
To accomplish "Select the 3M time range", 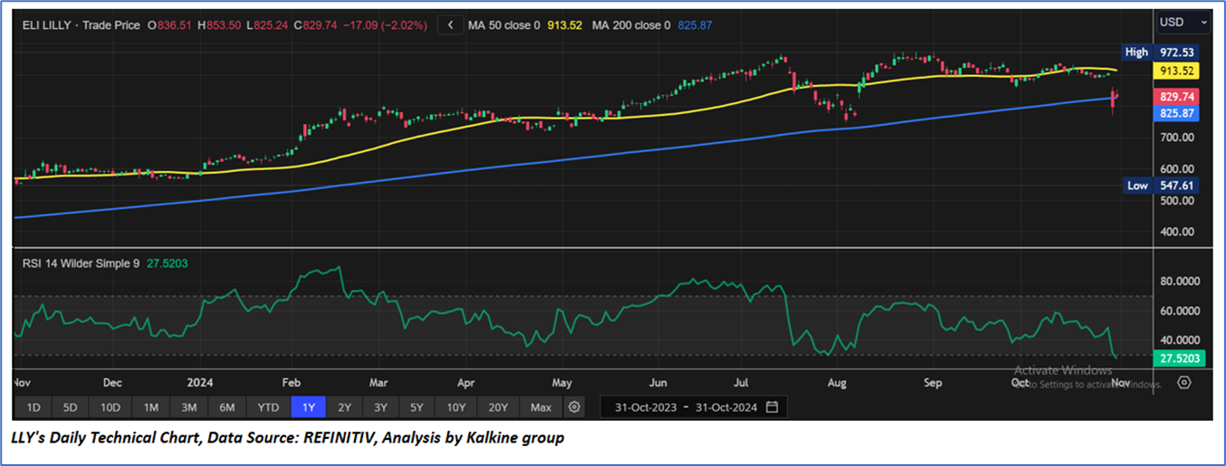I will pyautogui.click(x=188, y=407).
